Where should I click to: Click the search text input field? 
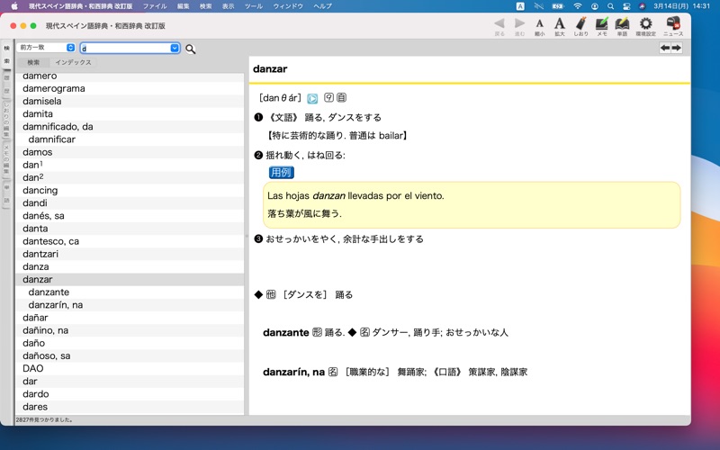(124, 49)
